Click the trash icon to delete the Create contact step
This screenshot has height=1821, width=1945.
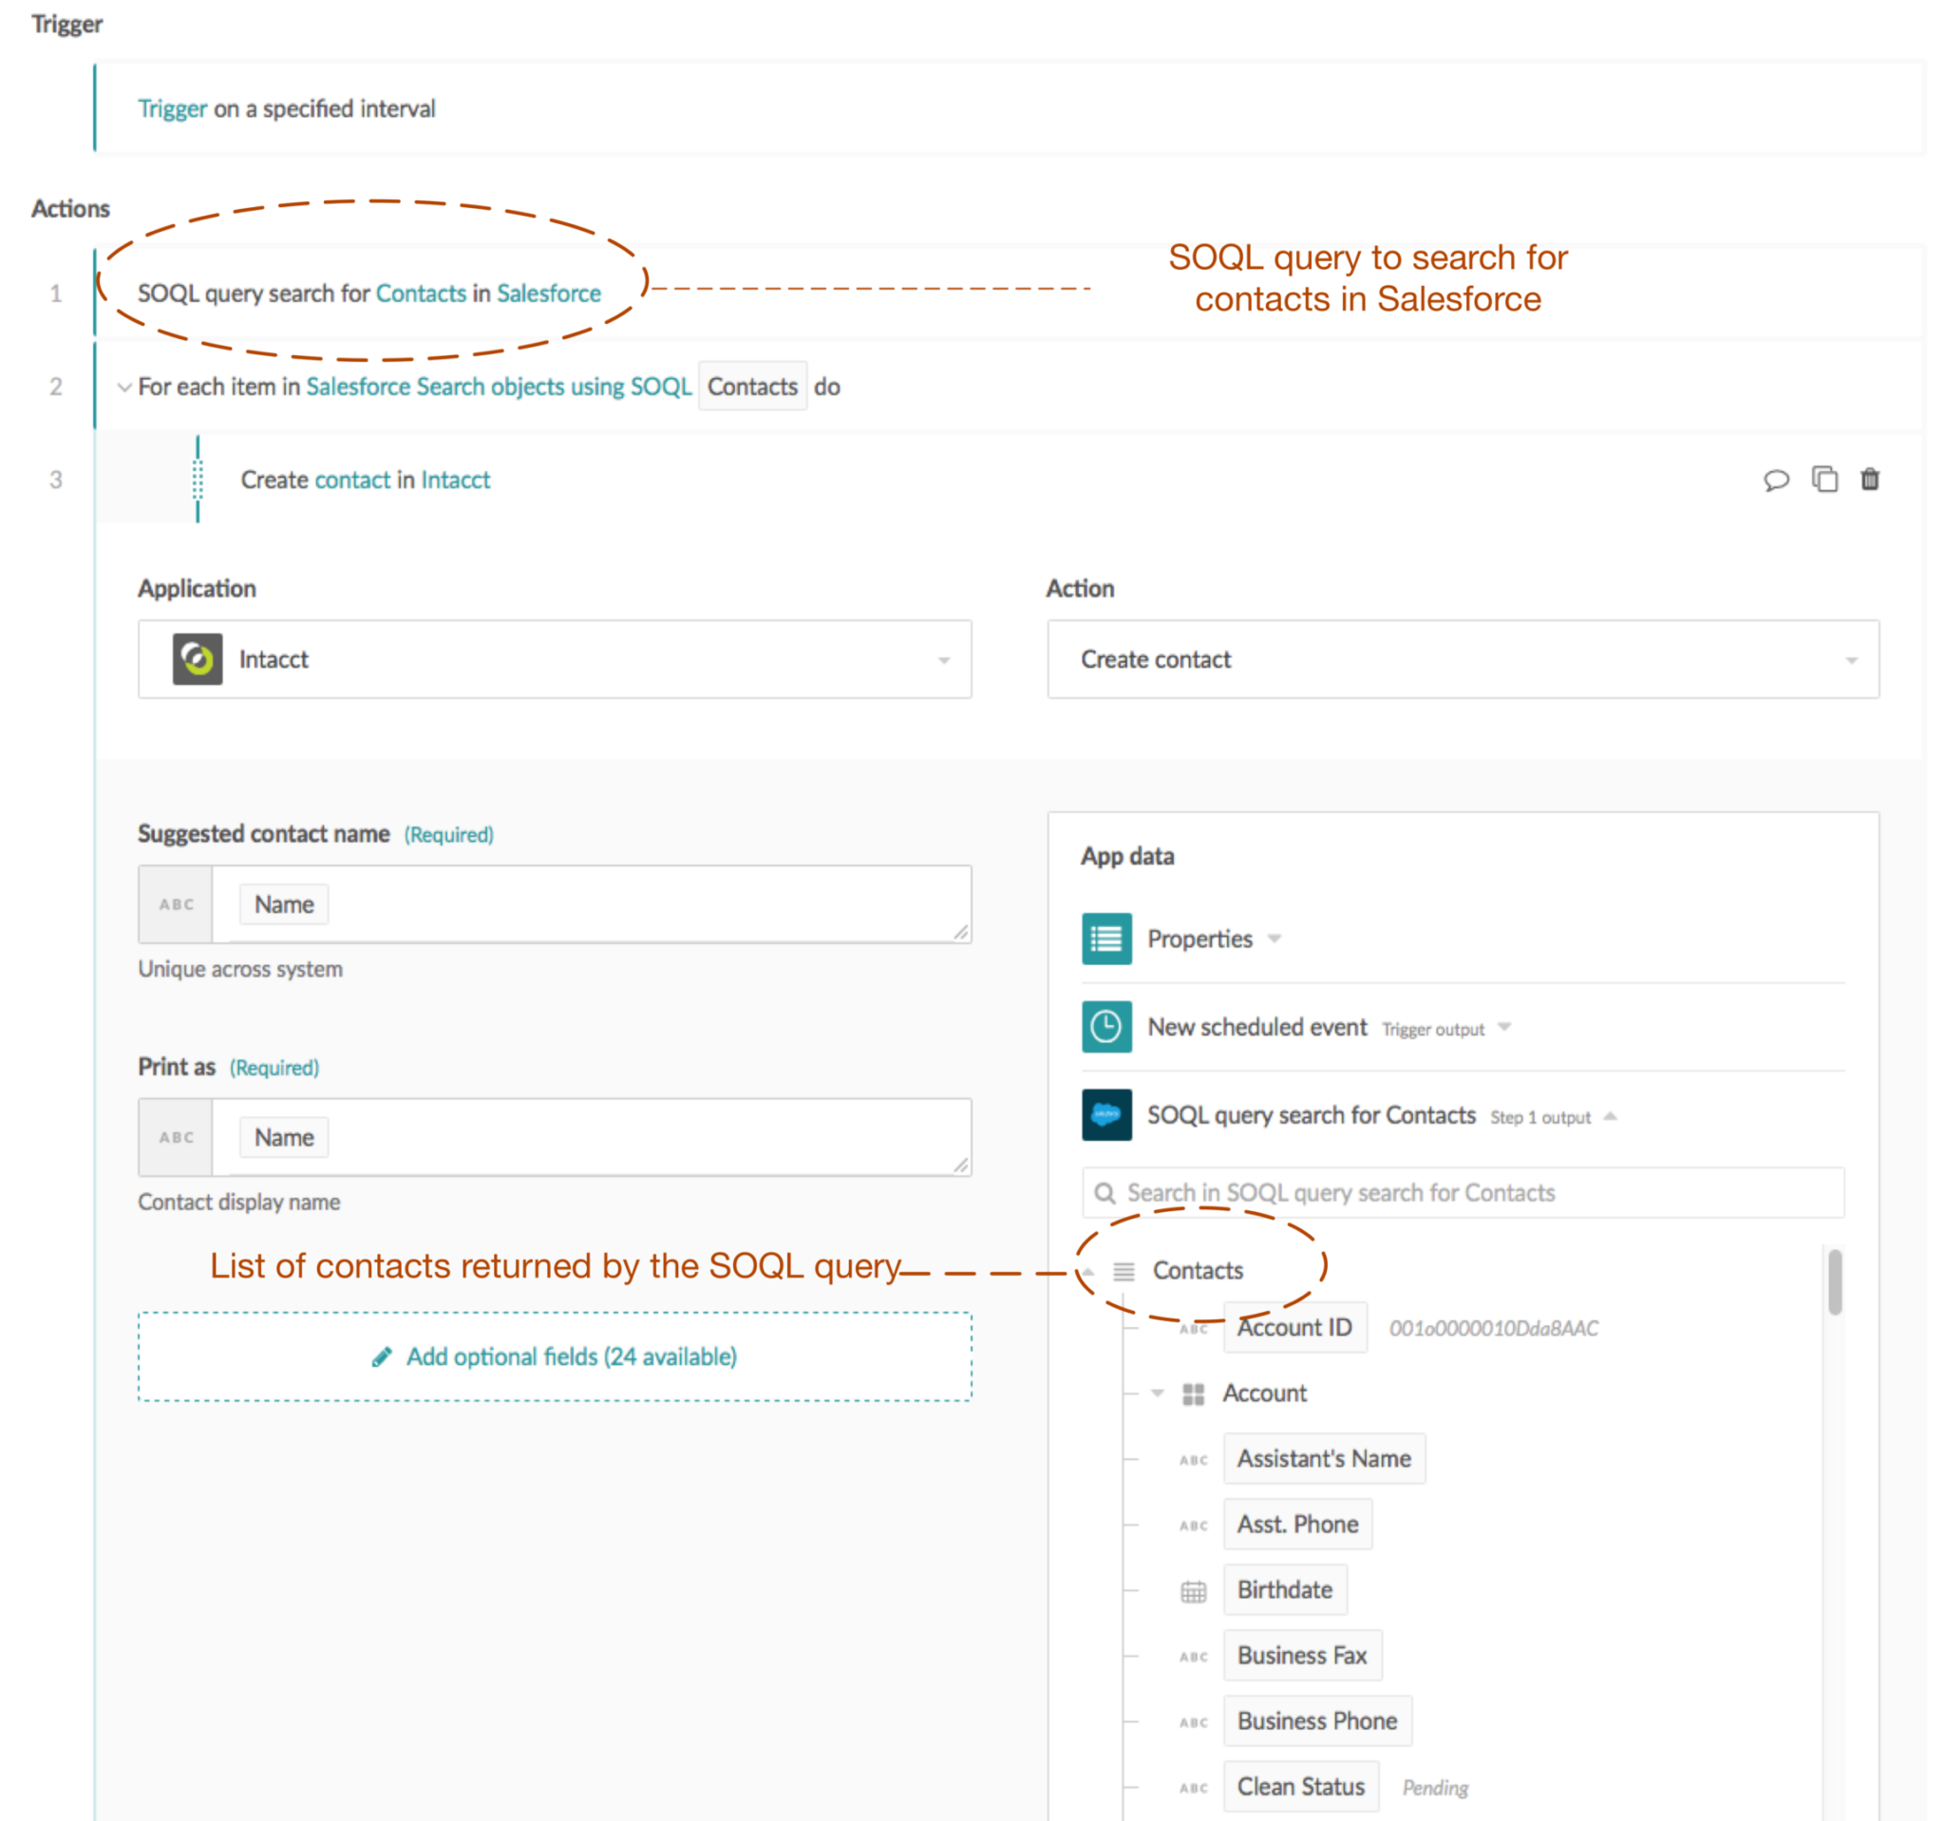(1871, 480)
